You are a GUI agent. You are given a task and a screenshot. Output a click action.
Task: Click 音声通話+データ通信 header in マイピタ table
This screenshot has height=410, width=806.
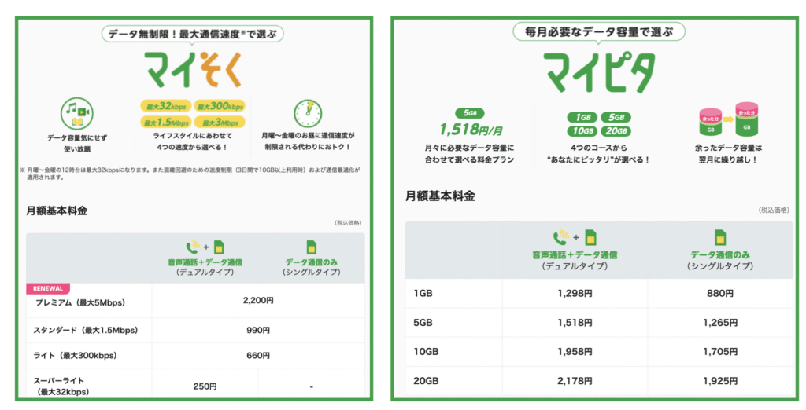tap(575, 254)
